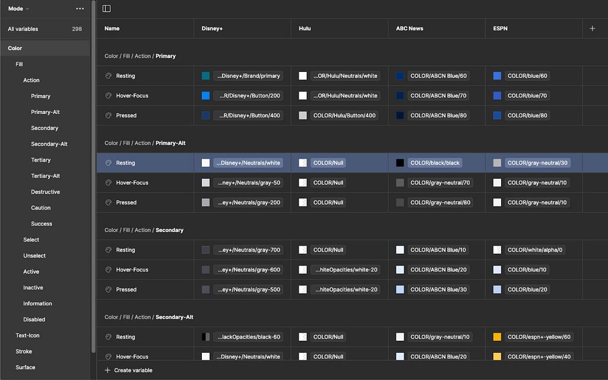Collapse the Action group in sidebar
The image size is (608, 380).
pyautogui.click(x=31, y=80)
